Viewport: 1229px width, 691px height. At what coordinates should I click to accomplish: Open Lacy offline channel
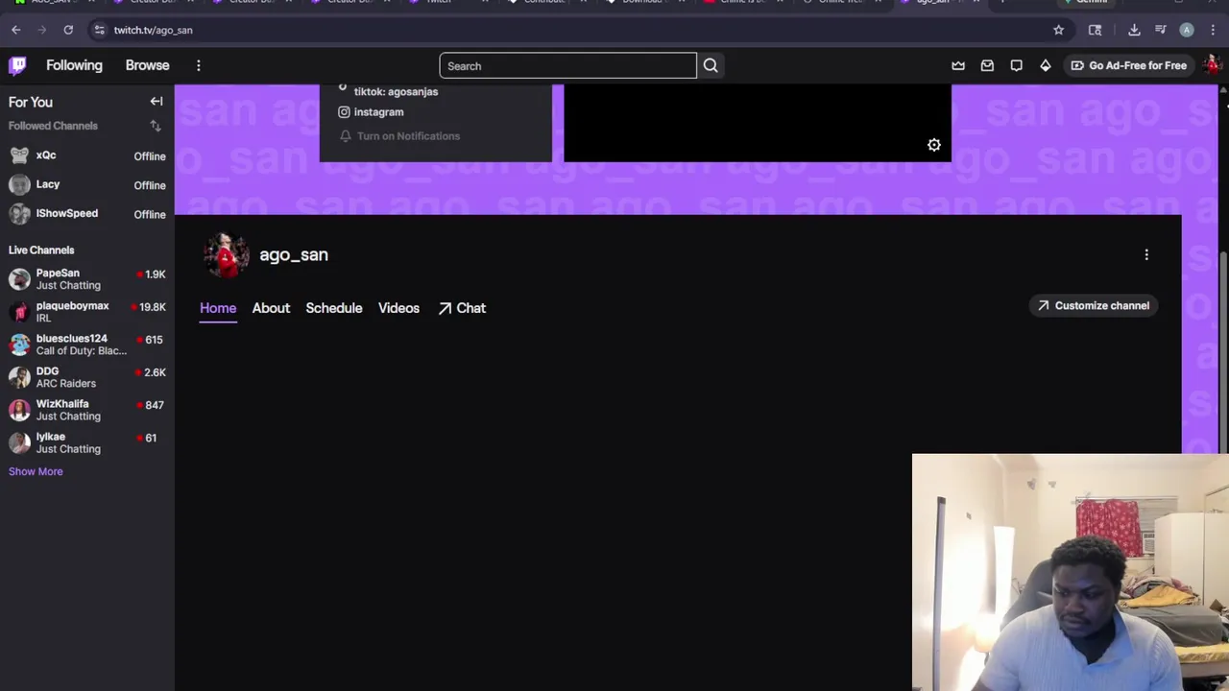87,184
